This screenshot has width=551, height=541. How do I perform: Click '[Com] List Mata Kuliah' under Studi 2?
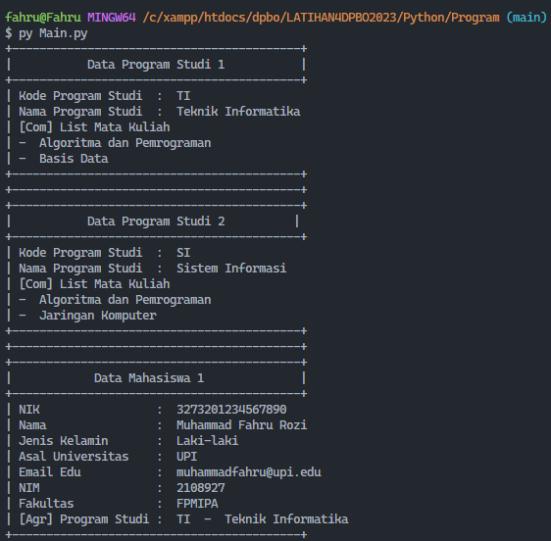[x=94, y=284]
